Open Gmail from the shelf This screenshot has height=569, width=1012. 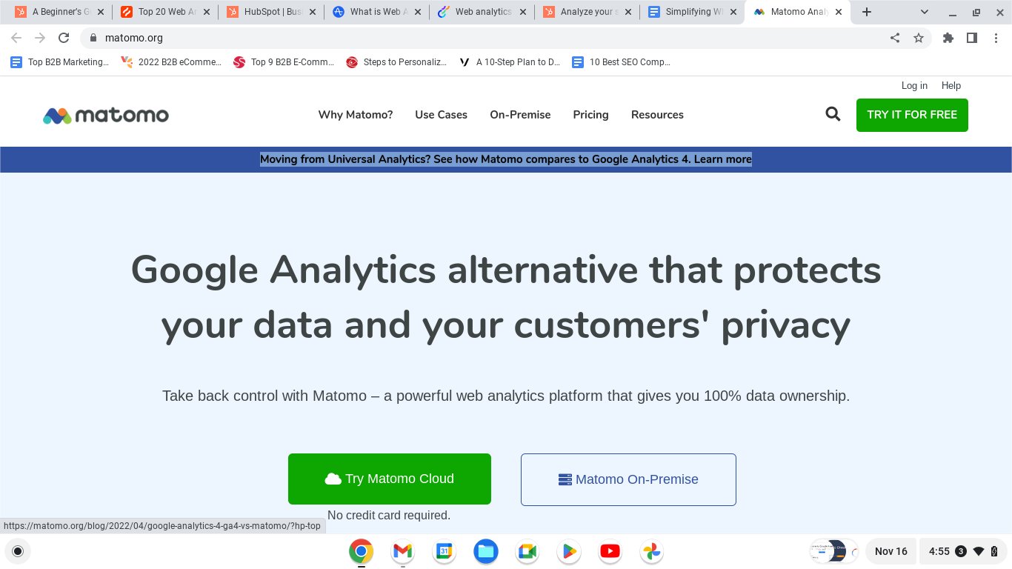[402, 551]
